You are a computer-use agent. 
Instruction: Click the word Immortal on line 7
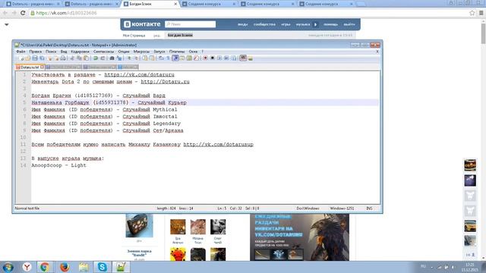165,116
